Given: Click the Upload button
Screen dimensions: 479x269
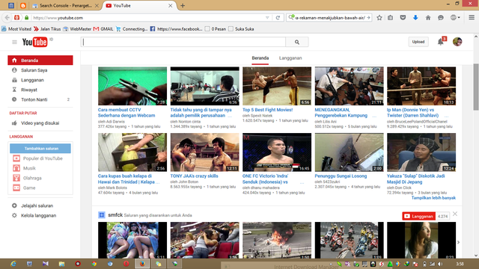Looking at the screenshot, I should [x=418, y=42].
